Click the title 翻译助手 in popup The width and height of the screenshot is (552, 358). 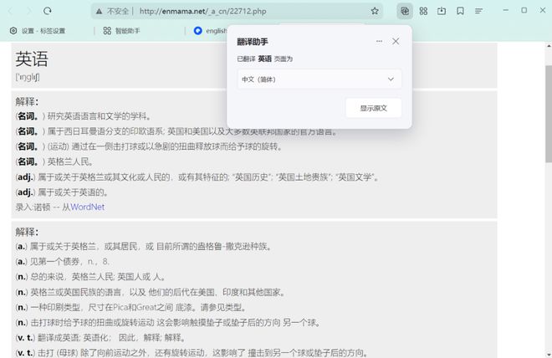(253, 42)
